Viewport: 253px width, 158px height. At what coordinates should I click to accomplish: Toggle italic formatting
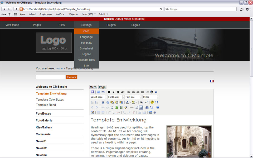[x=114, y=92]
